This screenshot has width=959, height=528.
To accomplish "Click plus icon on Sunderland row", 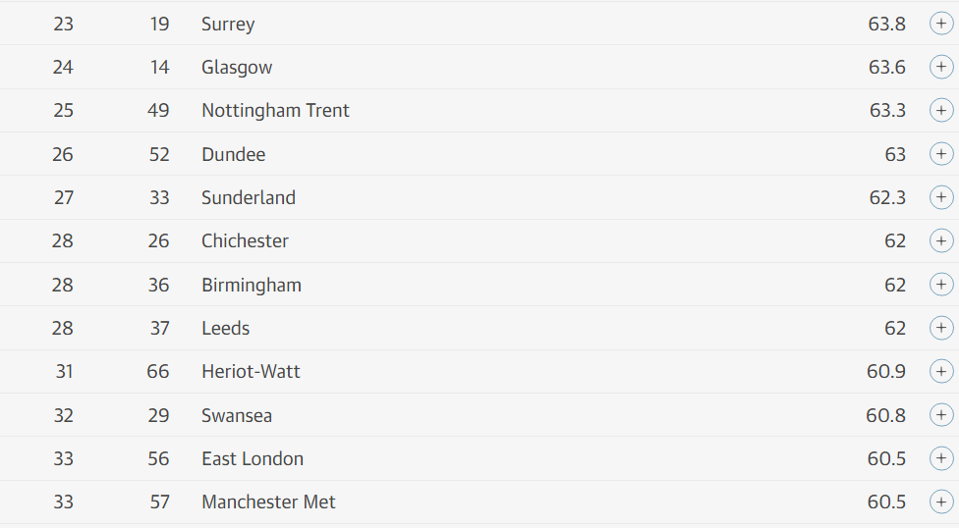I will (x=940, y=197).
